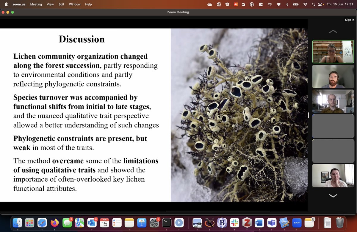Open Trash from the Dock
Viewport: 357px width, 232px height.
point(340,222)
